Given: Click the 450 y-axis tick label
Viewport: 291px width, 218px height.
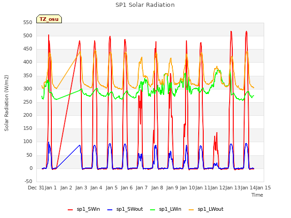Looking at the screenshot, I should point(28,49).
